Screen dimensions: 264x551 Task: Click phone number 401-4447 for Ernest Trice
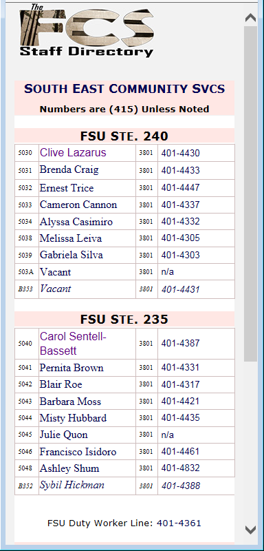(180, 187)
